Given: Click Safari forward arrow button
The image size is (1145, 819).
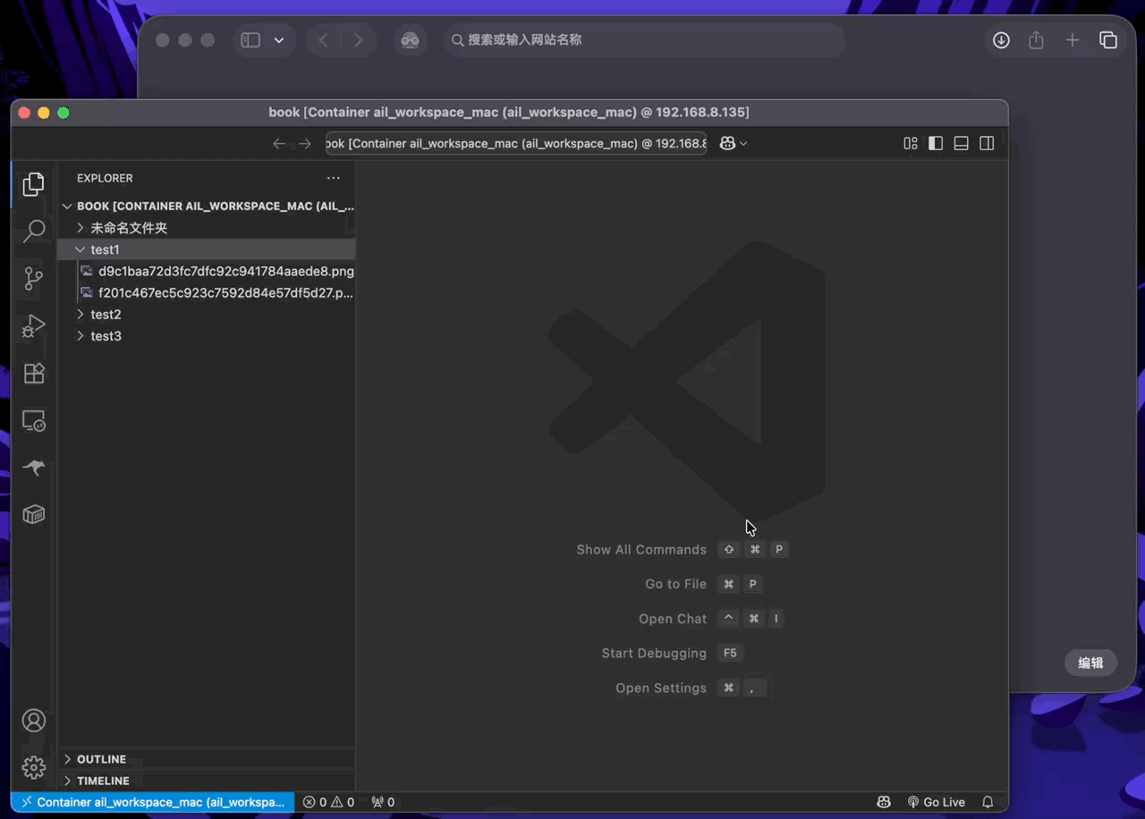Looking at the screenshot, I should point(358,40).
